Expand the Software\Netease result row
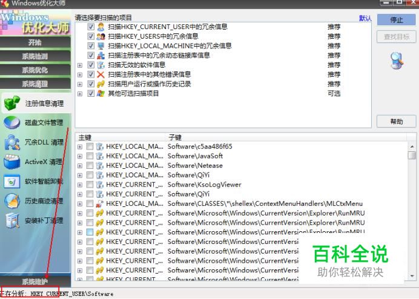The width and height of the screenshot is (419, 299). (80, 166)
